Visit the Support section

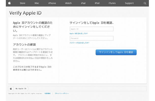pos(129,3)
